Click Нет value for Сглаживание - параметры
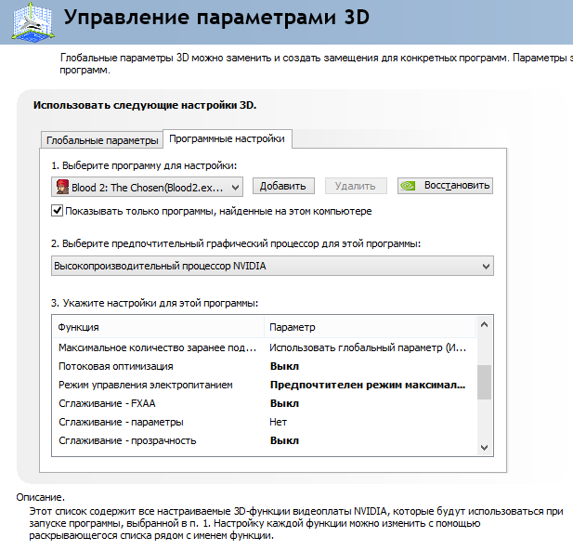The height and width of the screenshot is (550, 573). [x=278, y=422]
